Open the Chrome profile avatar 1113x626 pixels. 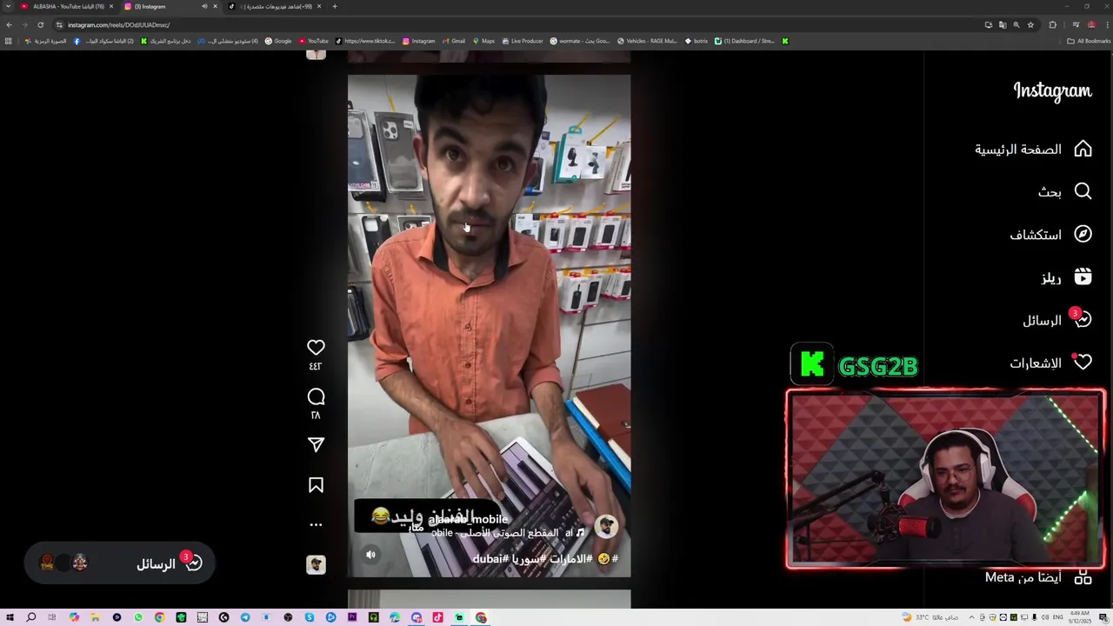[1091, 24]
